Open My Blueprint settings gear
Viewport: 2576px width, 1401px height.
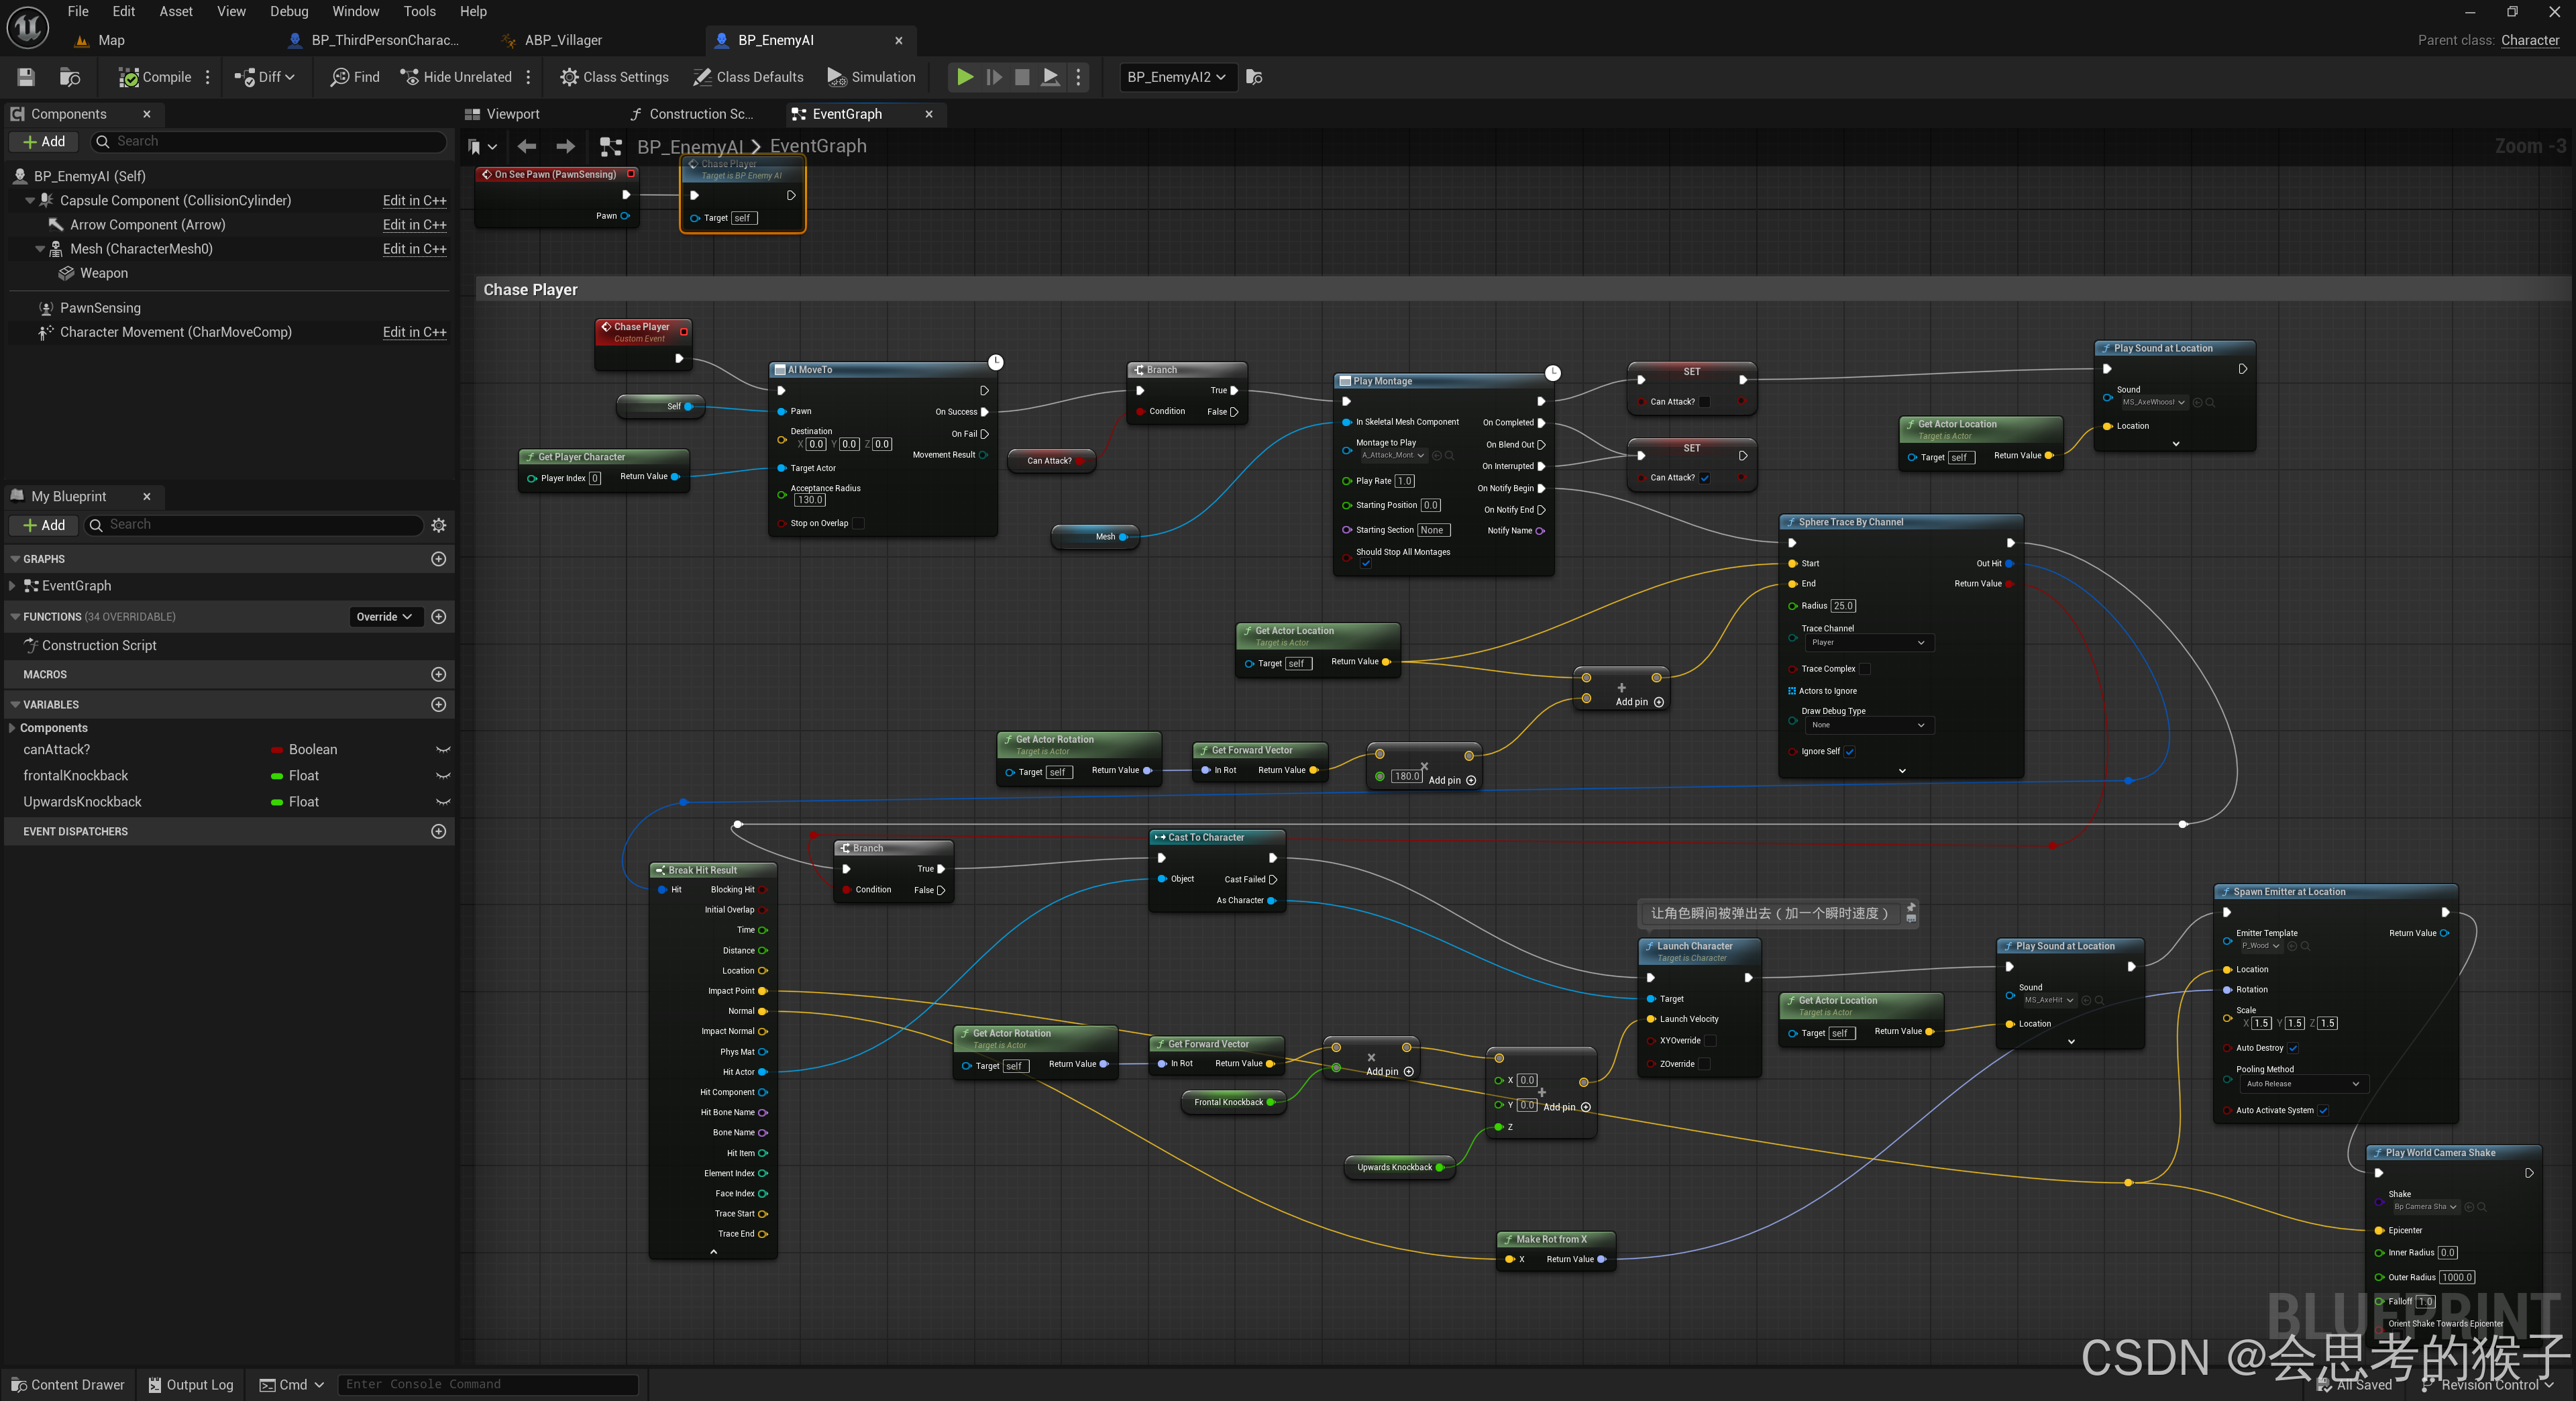[438, 525]
